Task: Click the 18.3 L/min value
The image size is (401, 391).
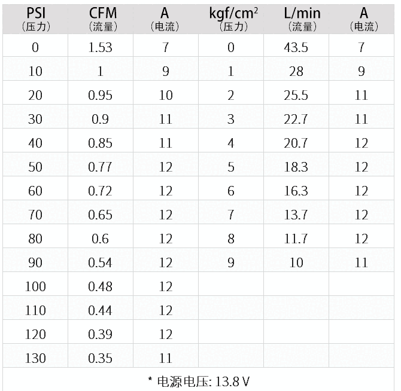Action: tap(296, 167)
